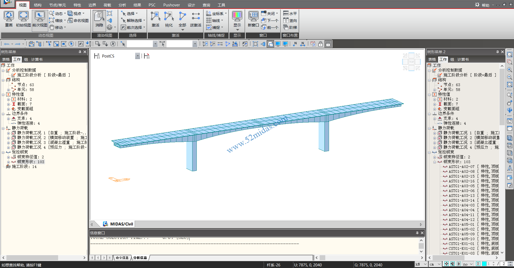514x268 pixels.
Task: Click the 逆激活 inverse activate icon
Action: click(195, 19)
